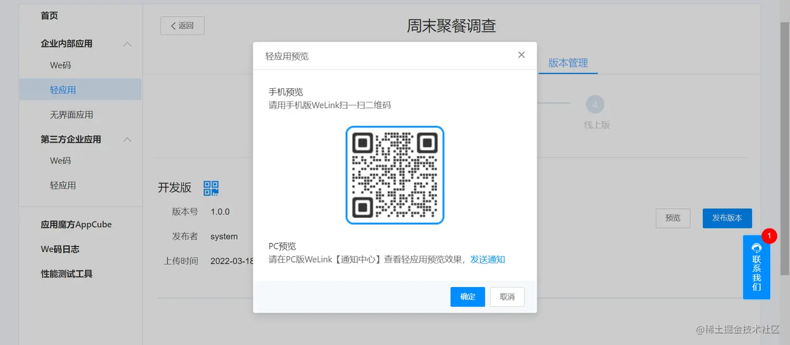Click the 发送通知 link
790x345 pixels.
(487, 259)
